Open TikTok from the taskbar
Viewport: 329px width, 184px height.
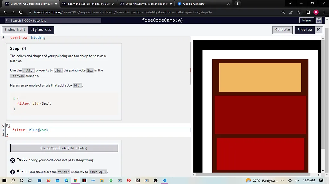pyautogui.click(x=156, y=180)
